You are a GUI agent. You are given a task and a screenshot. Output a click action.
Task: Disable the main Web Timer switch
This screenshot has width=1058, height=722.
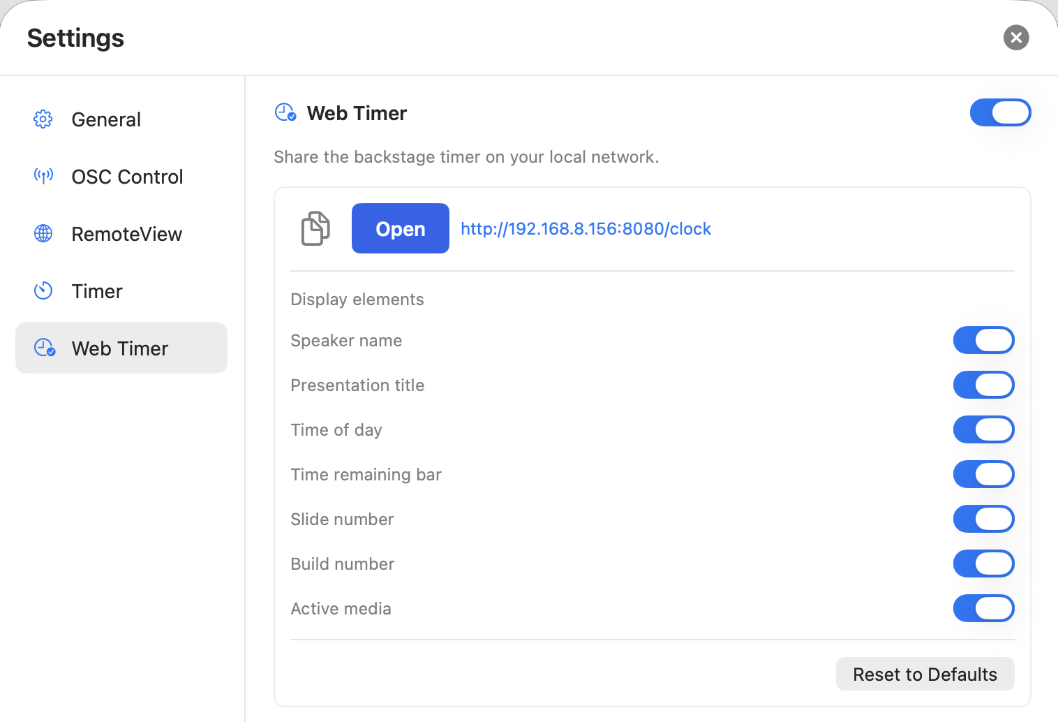tap(1000, 112)
